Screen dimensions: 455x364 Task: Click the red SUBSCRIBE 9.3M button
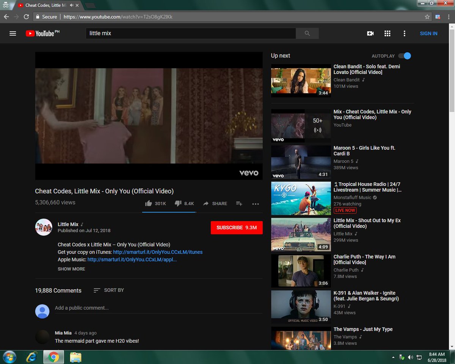coord(237,227)
